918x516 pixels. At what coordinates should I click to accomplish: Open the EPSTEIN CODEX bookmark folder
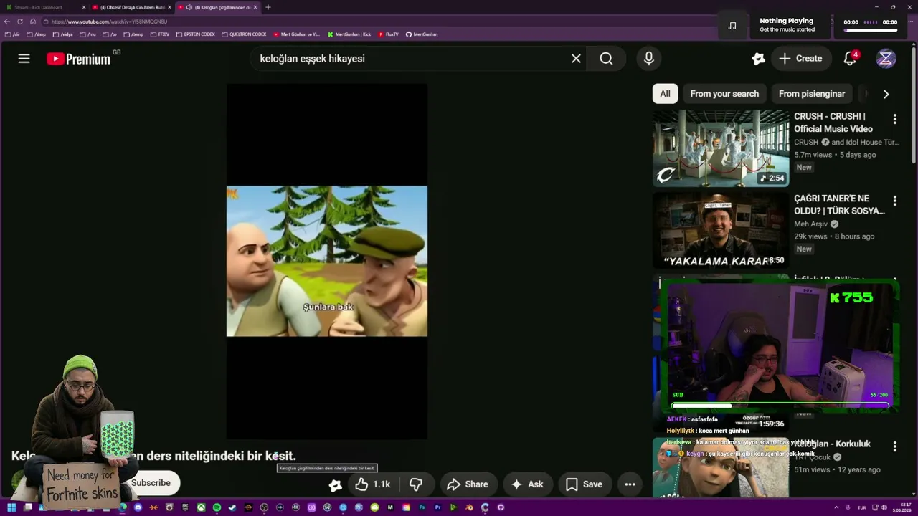click(195, 34)
